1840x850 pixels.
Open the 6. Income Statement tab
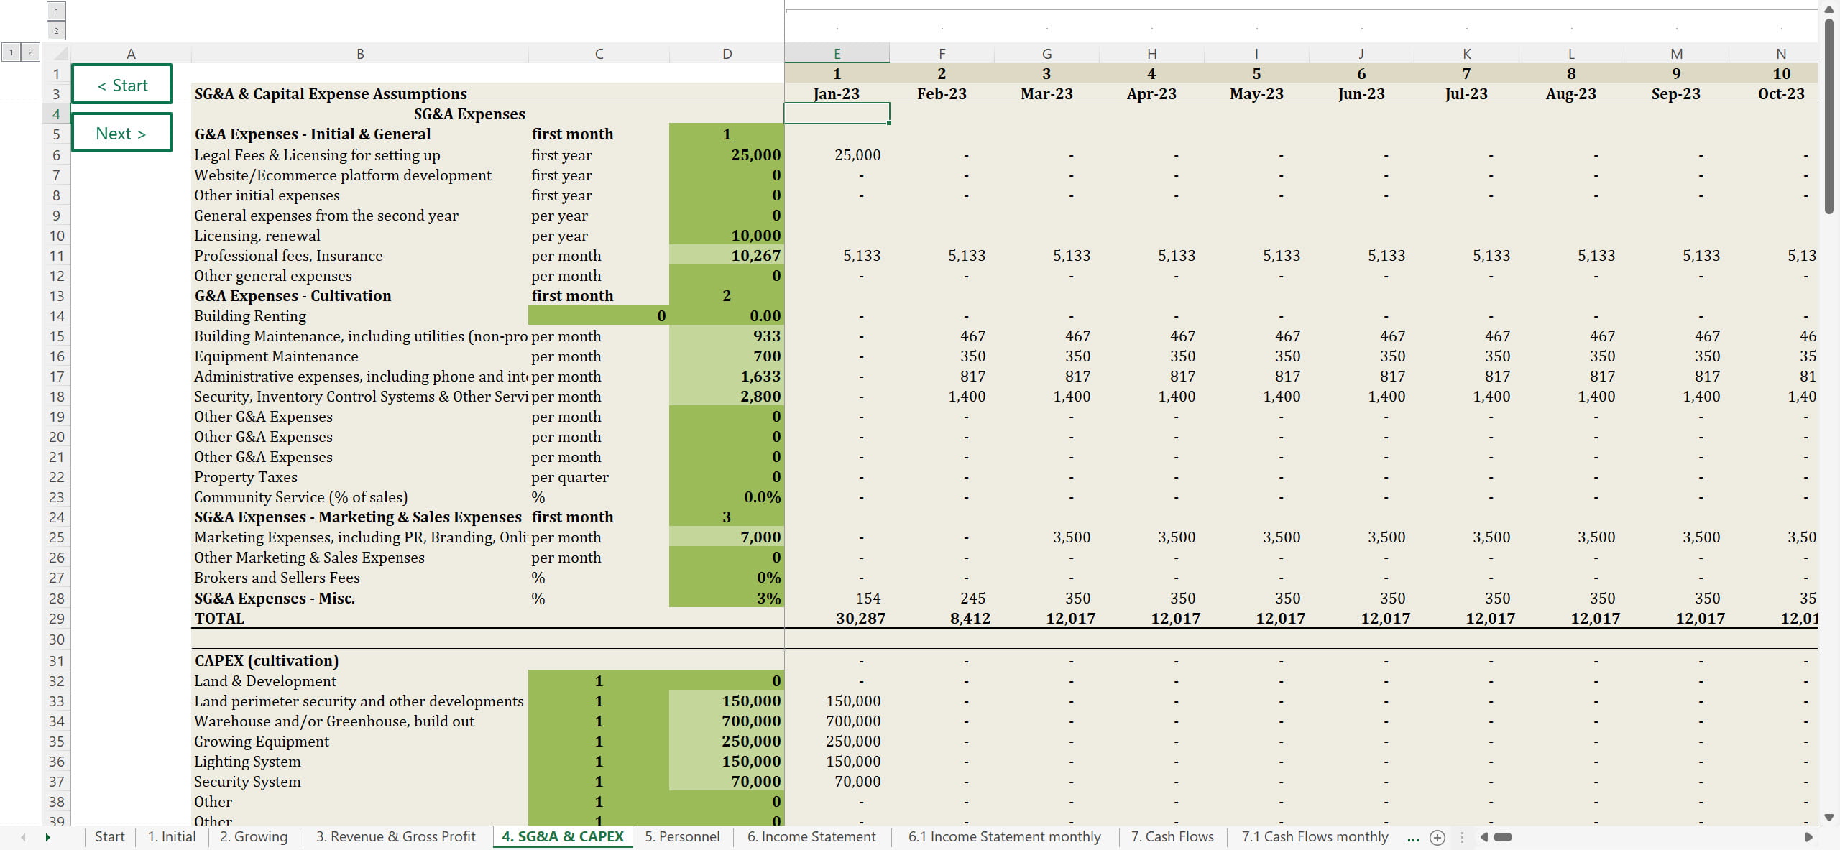point(811,836)
